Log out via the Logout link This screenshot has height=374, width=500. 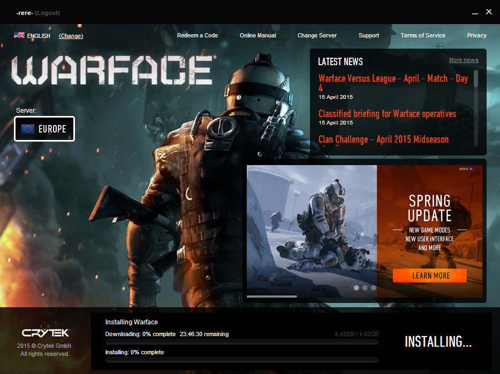tap(48, 12)
